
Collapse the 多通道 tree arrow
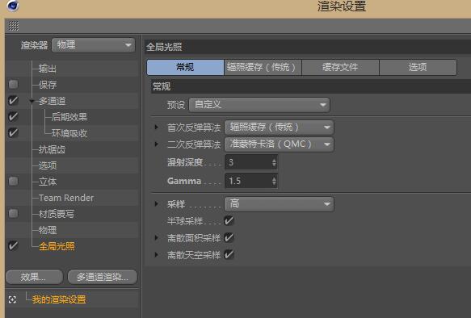pos(32,101)
